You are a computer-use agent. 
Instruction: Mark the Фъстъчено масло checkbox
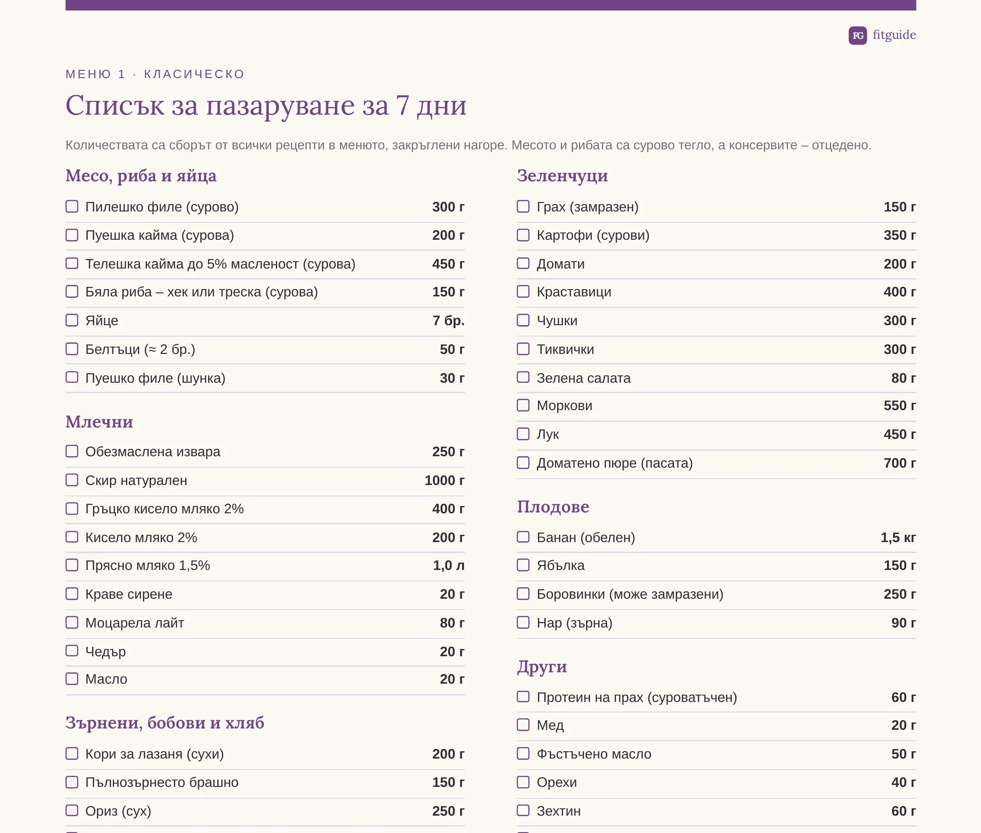(523, 753)
